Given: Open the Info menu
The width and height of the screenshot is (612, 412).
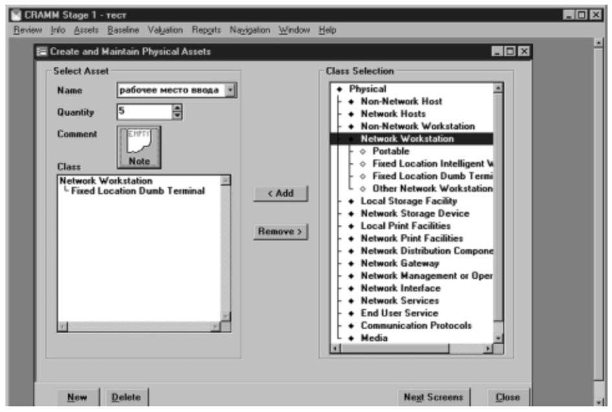Looking at the screenshot, I should [58, 30].
